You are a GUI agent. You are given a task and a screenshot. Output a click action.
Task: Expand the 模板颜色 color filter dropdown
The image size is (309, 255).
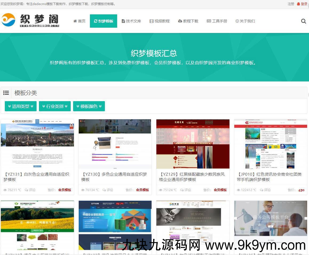point(89,106)
